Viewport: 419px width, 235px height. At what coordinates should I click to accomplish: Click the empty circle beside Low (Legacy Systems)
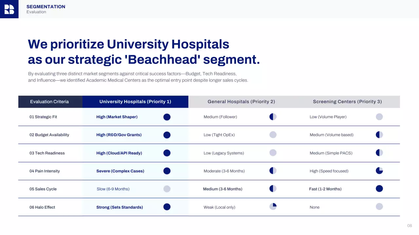click(273, 153)
